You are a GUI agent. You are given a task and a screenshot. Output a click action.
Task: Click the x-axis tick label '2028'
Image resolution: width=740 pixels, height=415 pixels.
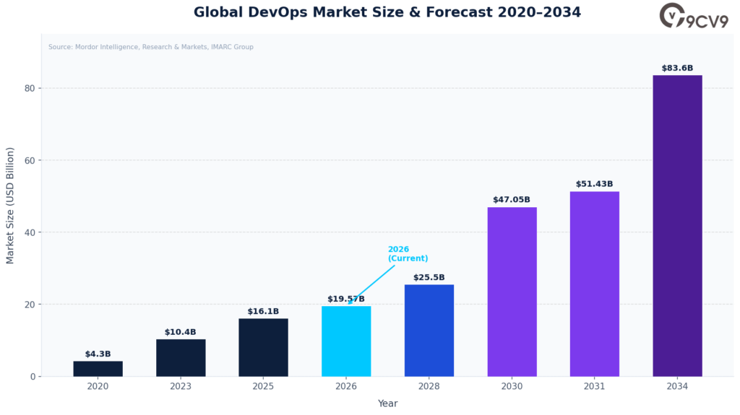429,386
